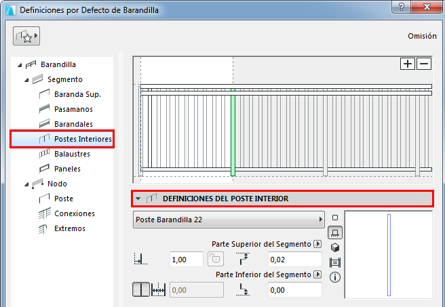445x307 pixels.
Task: Zoom out the railing preview with minus
Action: point(424,64)
